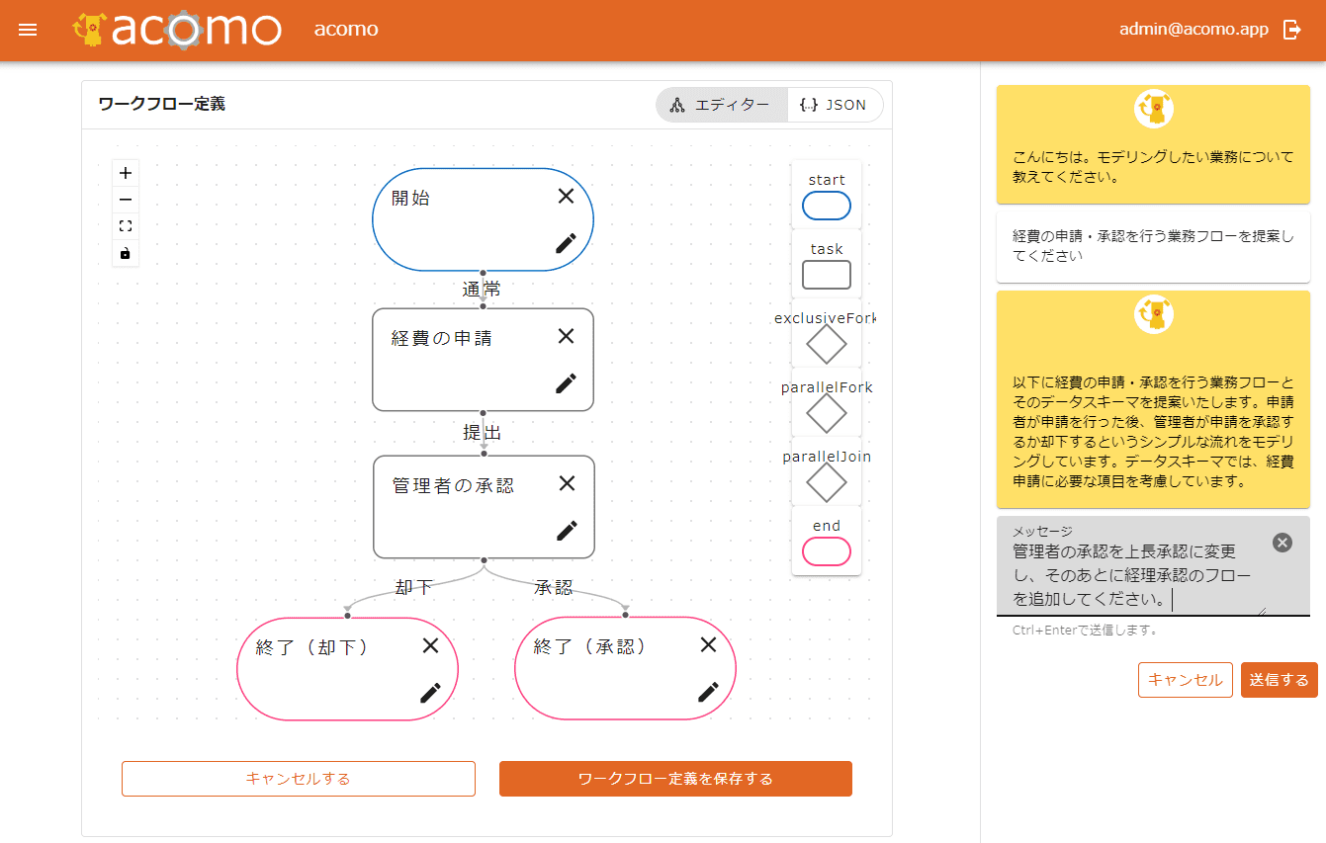Edit the 経費の申請 task node
Image resolution: width=1326 pixels, height=843 pixels.
pyautogui.click(x=566, y=383)
